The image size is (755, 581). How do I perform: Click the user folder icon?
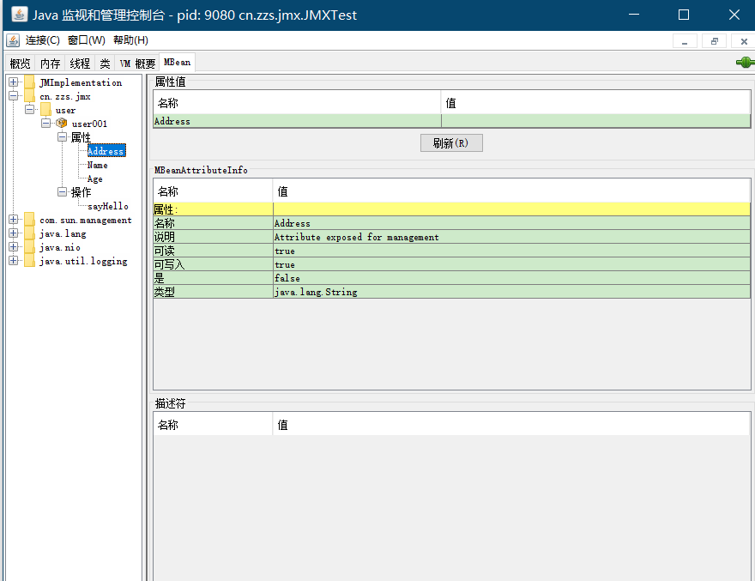(x=45, y=110)
